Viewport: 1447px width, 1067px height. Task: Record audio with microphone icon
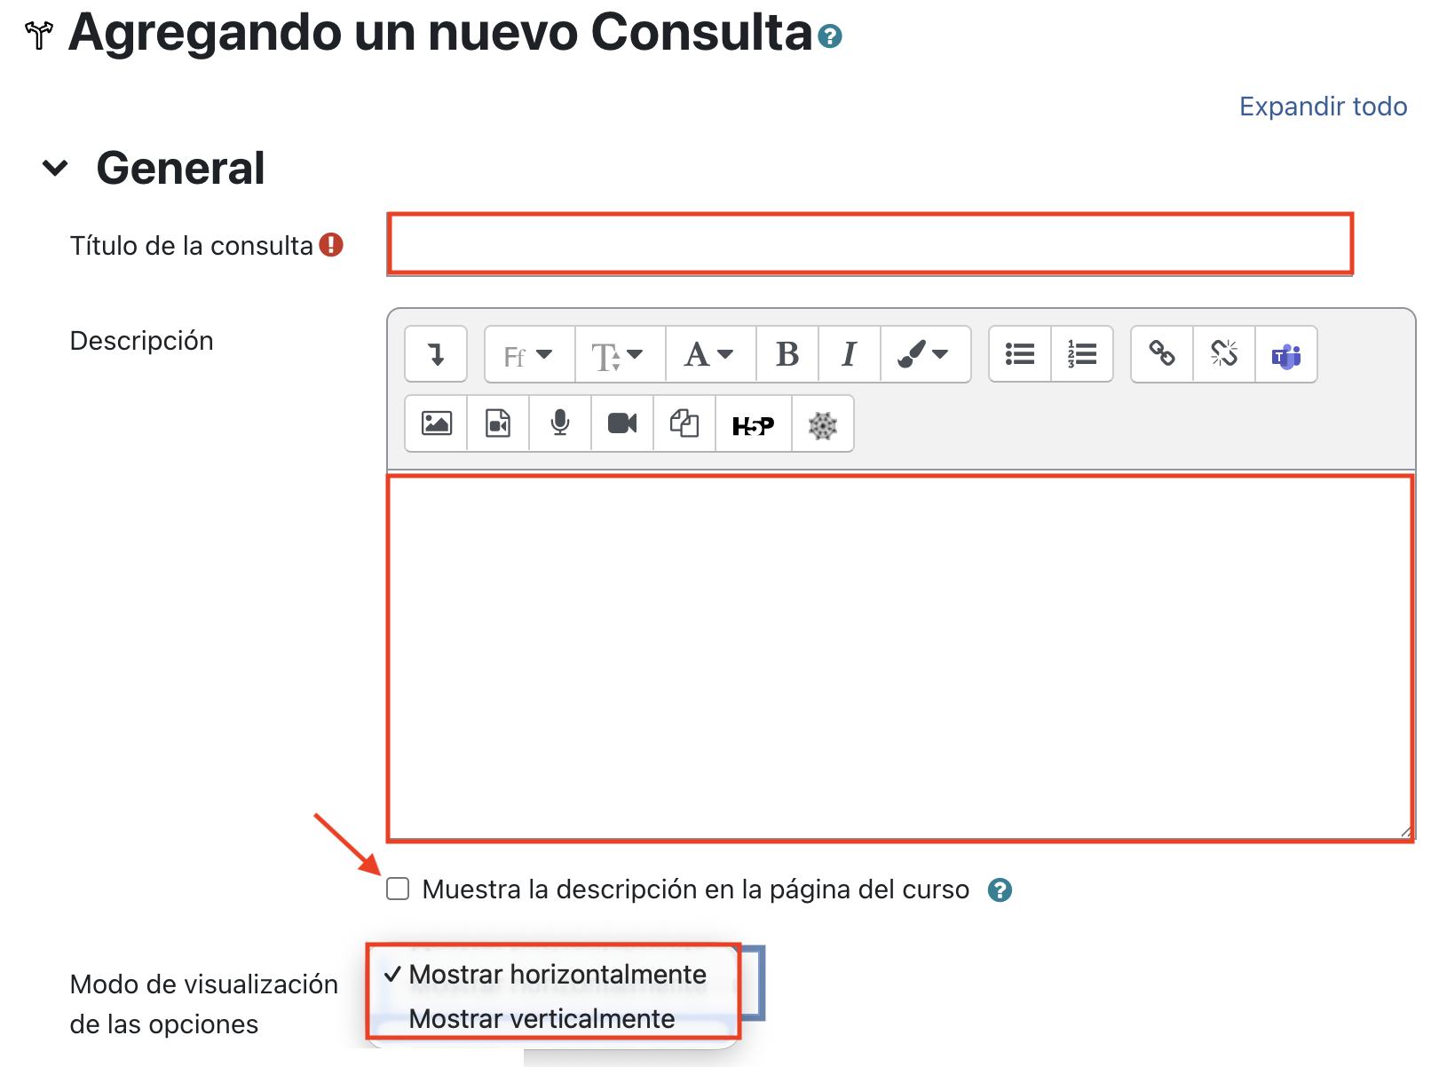pyautogui.click(x=560, y=423)
